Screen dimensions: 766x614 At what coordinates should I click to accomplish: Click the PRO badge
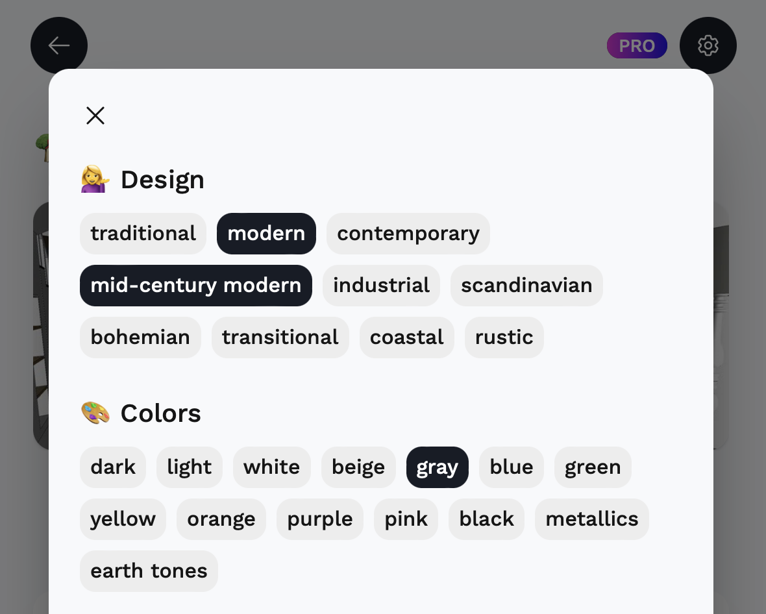pyautogui.click(x=637, y=45)
